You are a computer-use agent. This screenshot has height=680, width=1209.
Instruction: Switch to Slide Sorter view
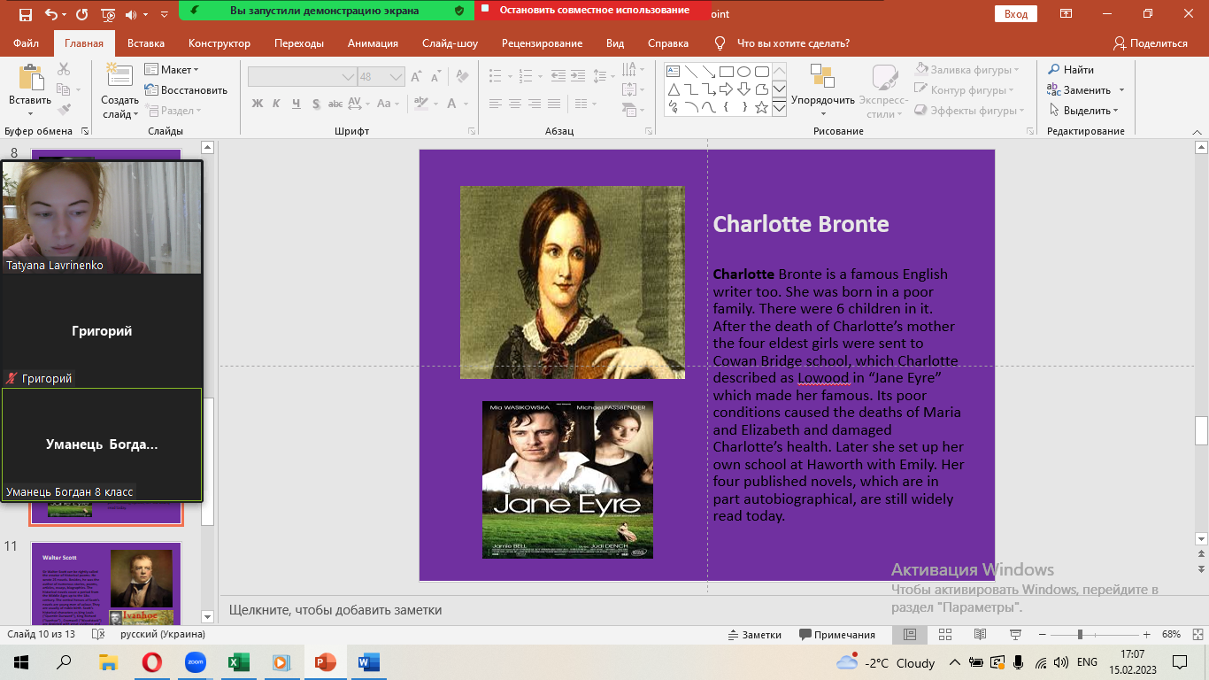944,635
